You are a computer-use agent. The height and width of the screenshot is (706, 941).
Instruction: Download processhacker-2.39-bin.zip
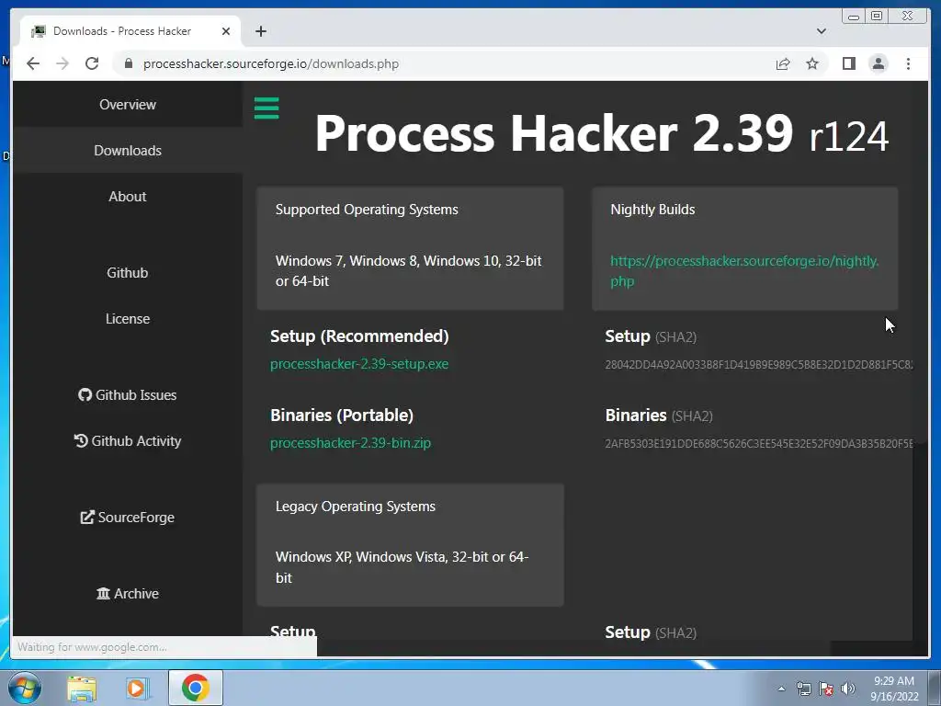[350, 443]
